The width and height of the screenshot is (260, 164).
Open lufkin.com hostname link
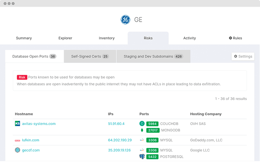click(x=31, y=140)
